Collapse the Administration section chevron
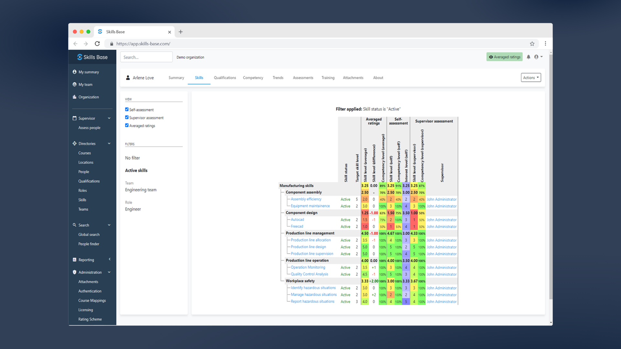 point(109,272)
